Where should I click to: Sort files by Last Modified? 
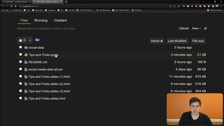tap(177, 41)
